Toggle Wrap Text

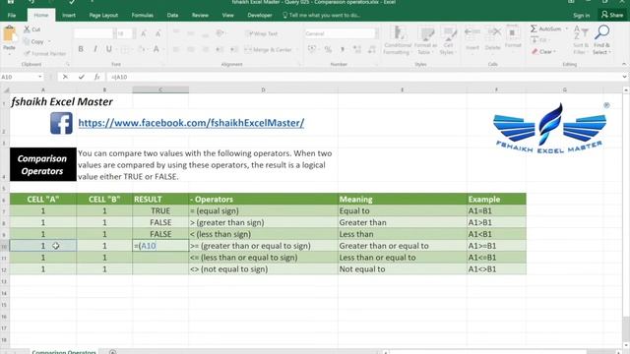click(261, 33)
